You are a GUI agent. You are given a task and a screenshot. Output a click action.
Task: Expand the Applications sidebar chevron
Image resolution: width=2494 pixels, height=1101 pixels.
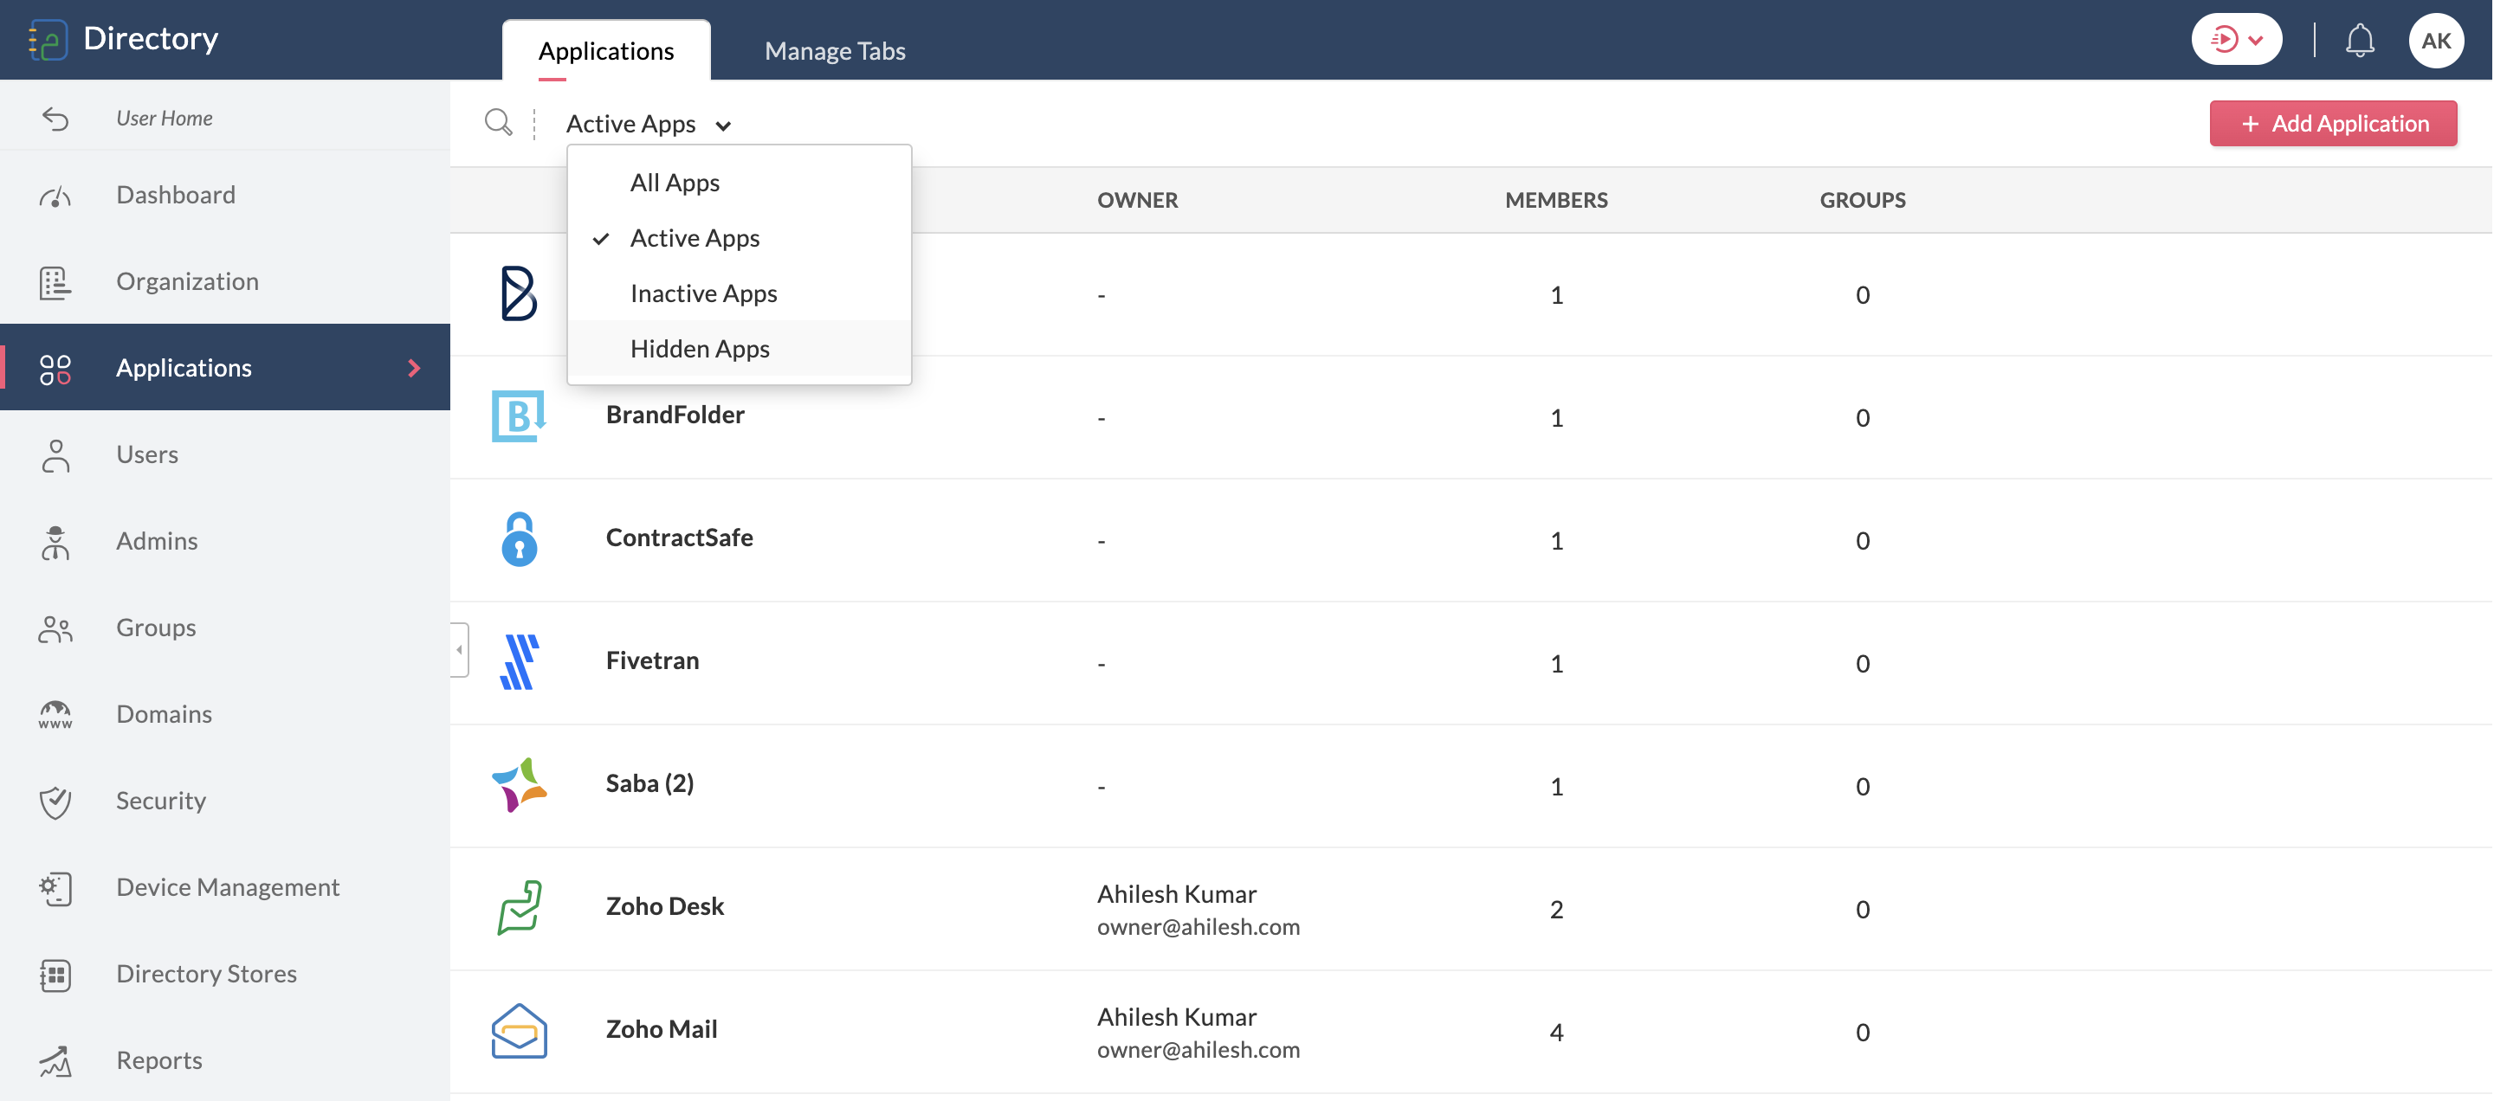click(x=415, y=368)
